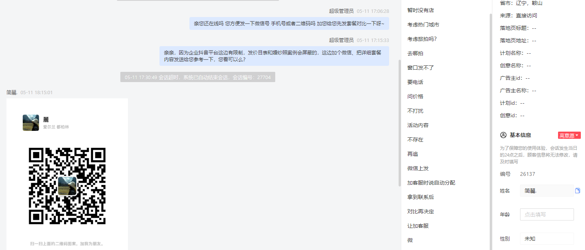Click the 麗 profile avatar in QR card
This screenshot has width=585, height=250.
click(31, 123)
